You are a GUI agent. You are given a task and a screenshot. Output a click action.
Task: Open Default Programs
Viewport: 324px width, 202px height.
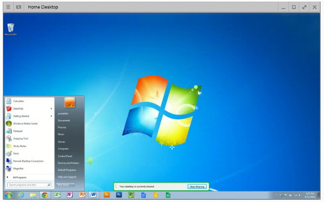67,170
